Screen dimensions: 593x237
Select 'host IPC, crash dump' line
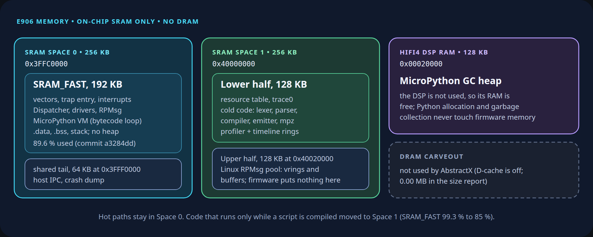pos(69,180)
